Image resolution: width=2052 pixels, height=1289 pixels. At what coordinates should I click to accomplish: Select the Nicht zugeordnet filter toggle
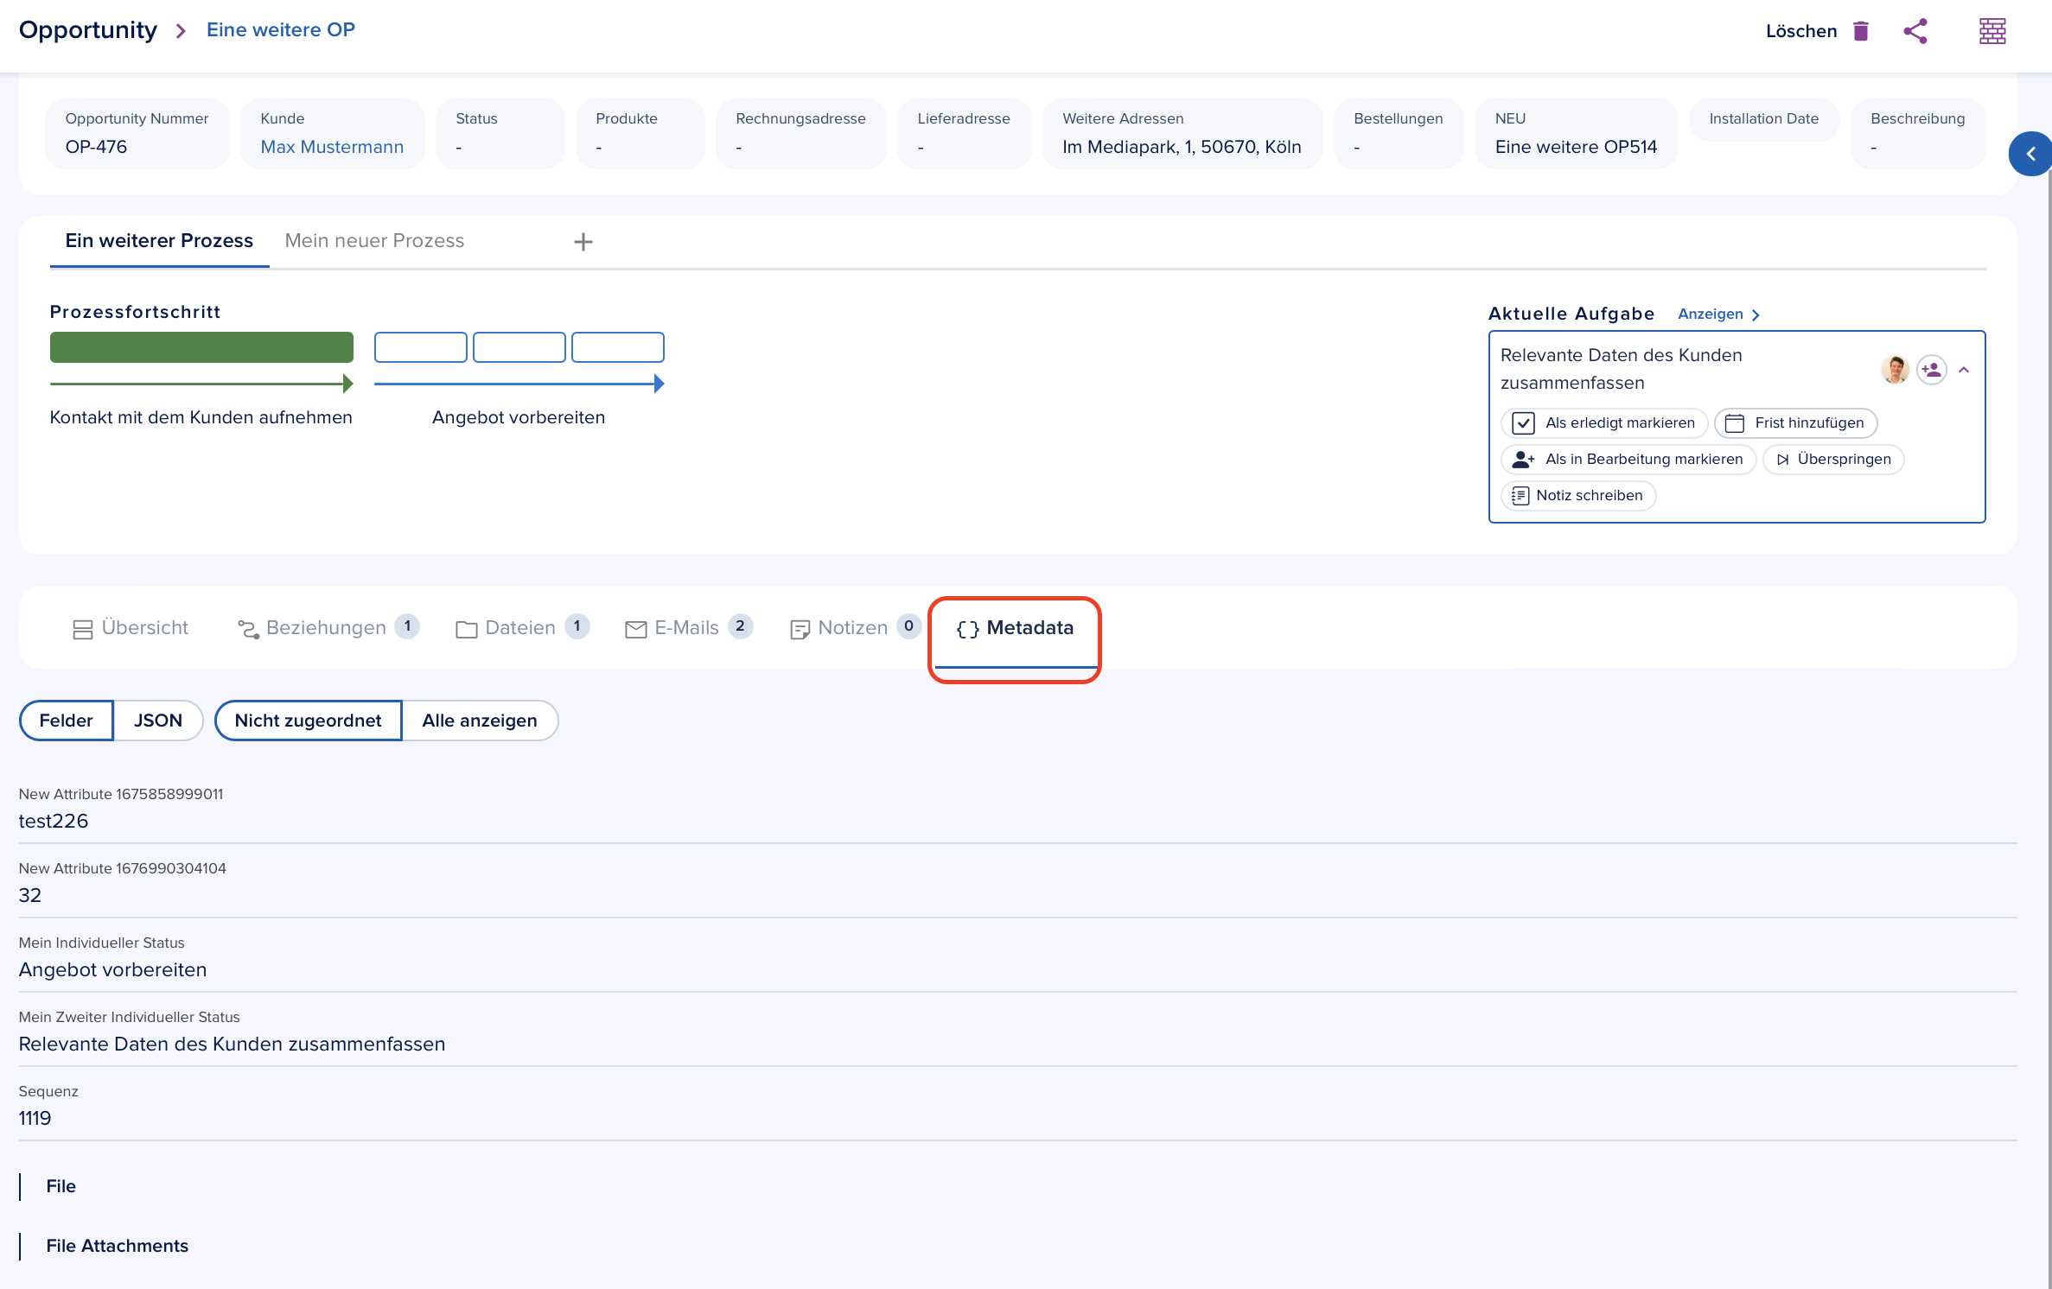308,721
